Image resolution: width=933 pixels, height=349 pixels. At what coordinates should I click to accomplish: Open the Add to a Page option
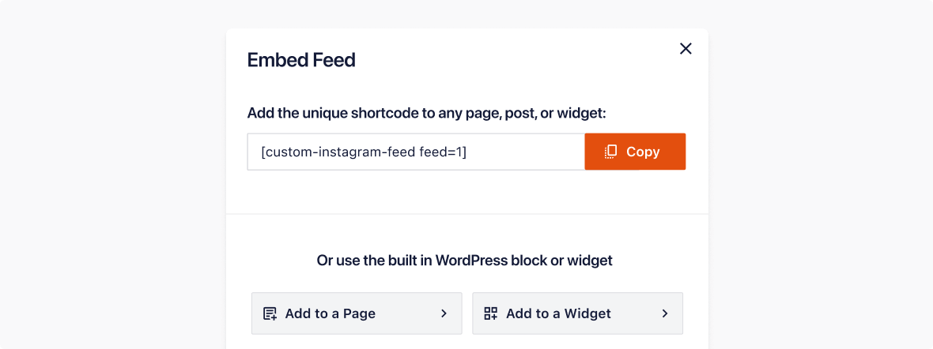click(x=357, y=313)
